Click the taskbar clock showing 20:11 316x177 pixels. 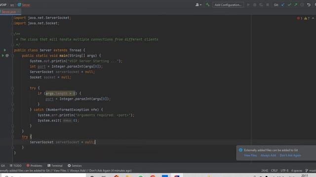(x=305, y=176)
